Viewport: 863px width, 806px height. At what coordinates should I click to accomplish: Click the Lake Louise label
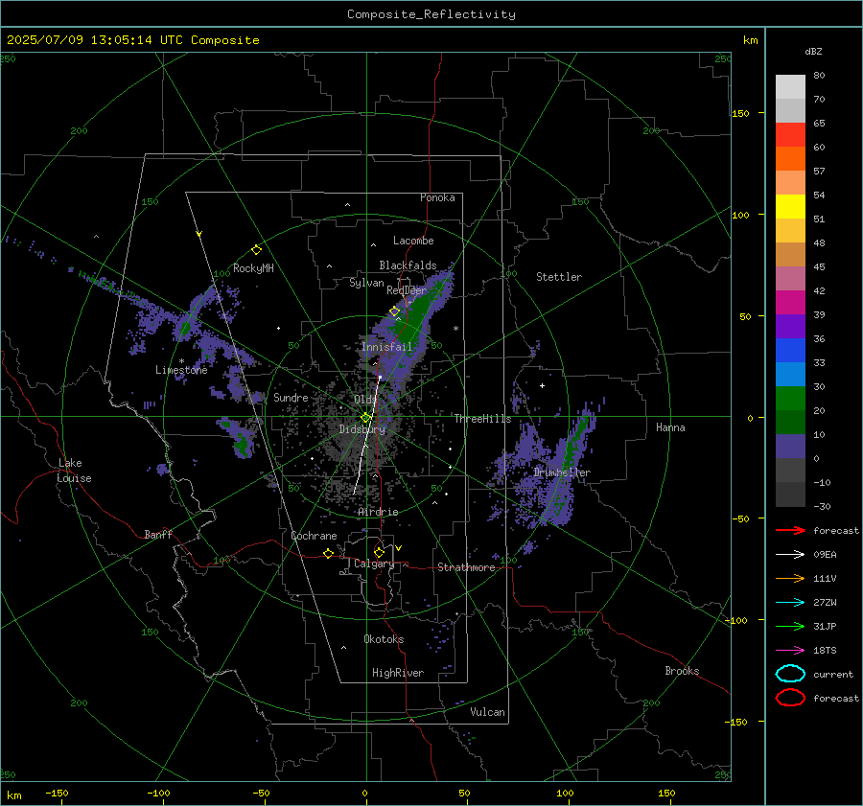click(74, 471)
